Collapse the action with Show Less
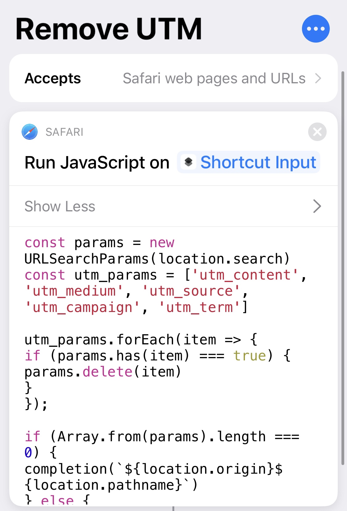The width and height of the screenshot is (347, 511). (173, 206)
